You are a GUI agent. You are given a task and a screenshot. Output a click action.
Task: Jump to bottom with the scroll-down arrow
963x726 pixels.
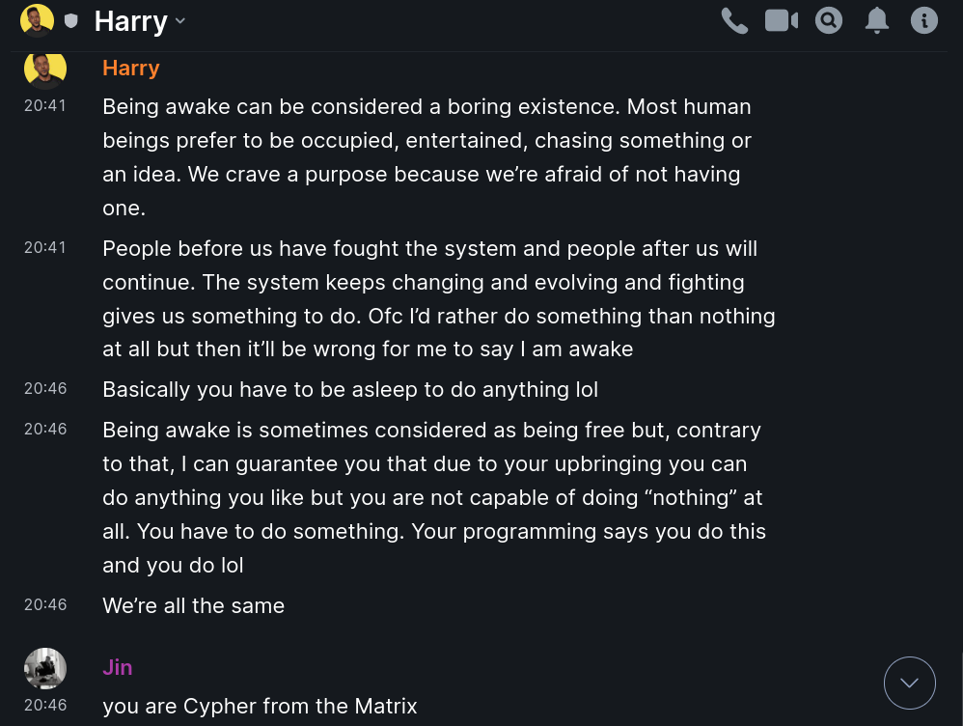909,683
